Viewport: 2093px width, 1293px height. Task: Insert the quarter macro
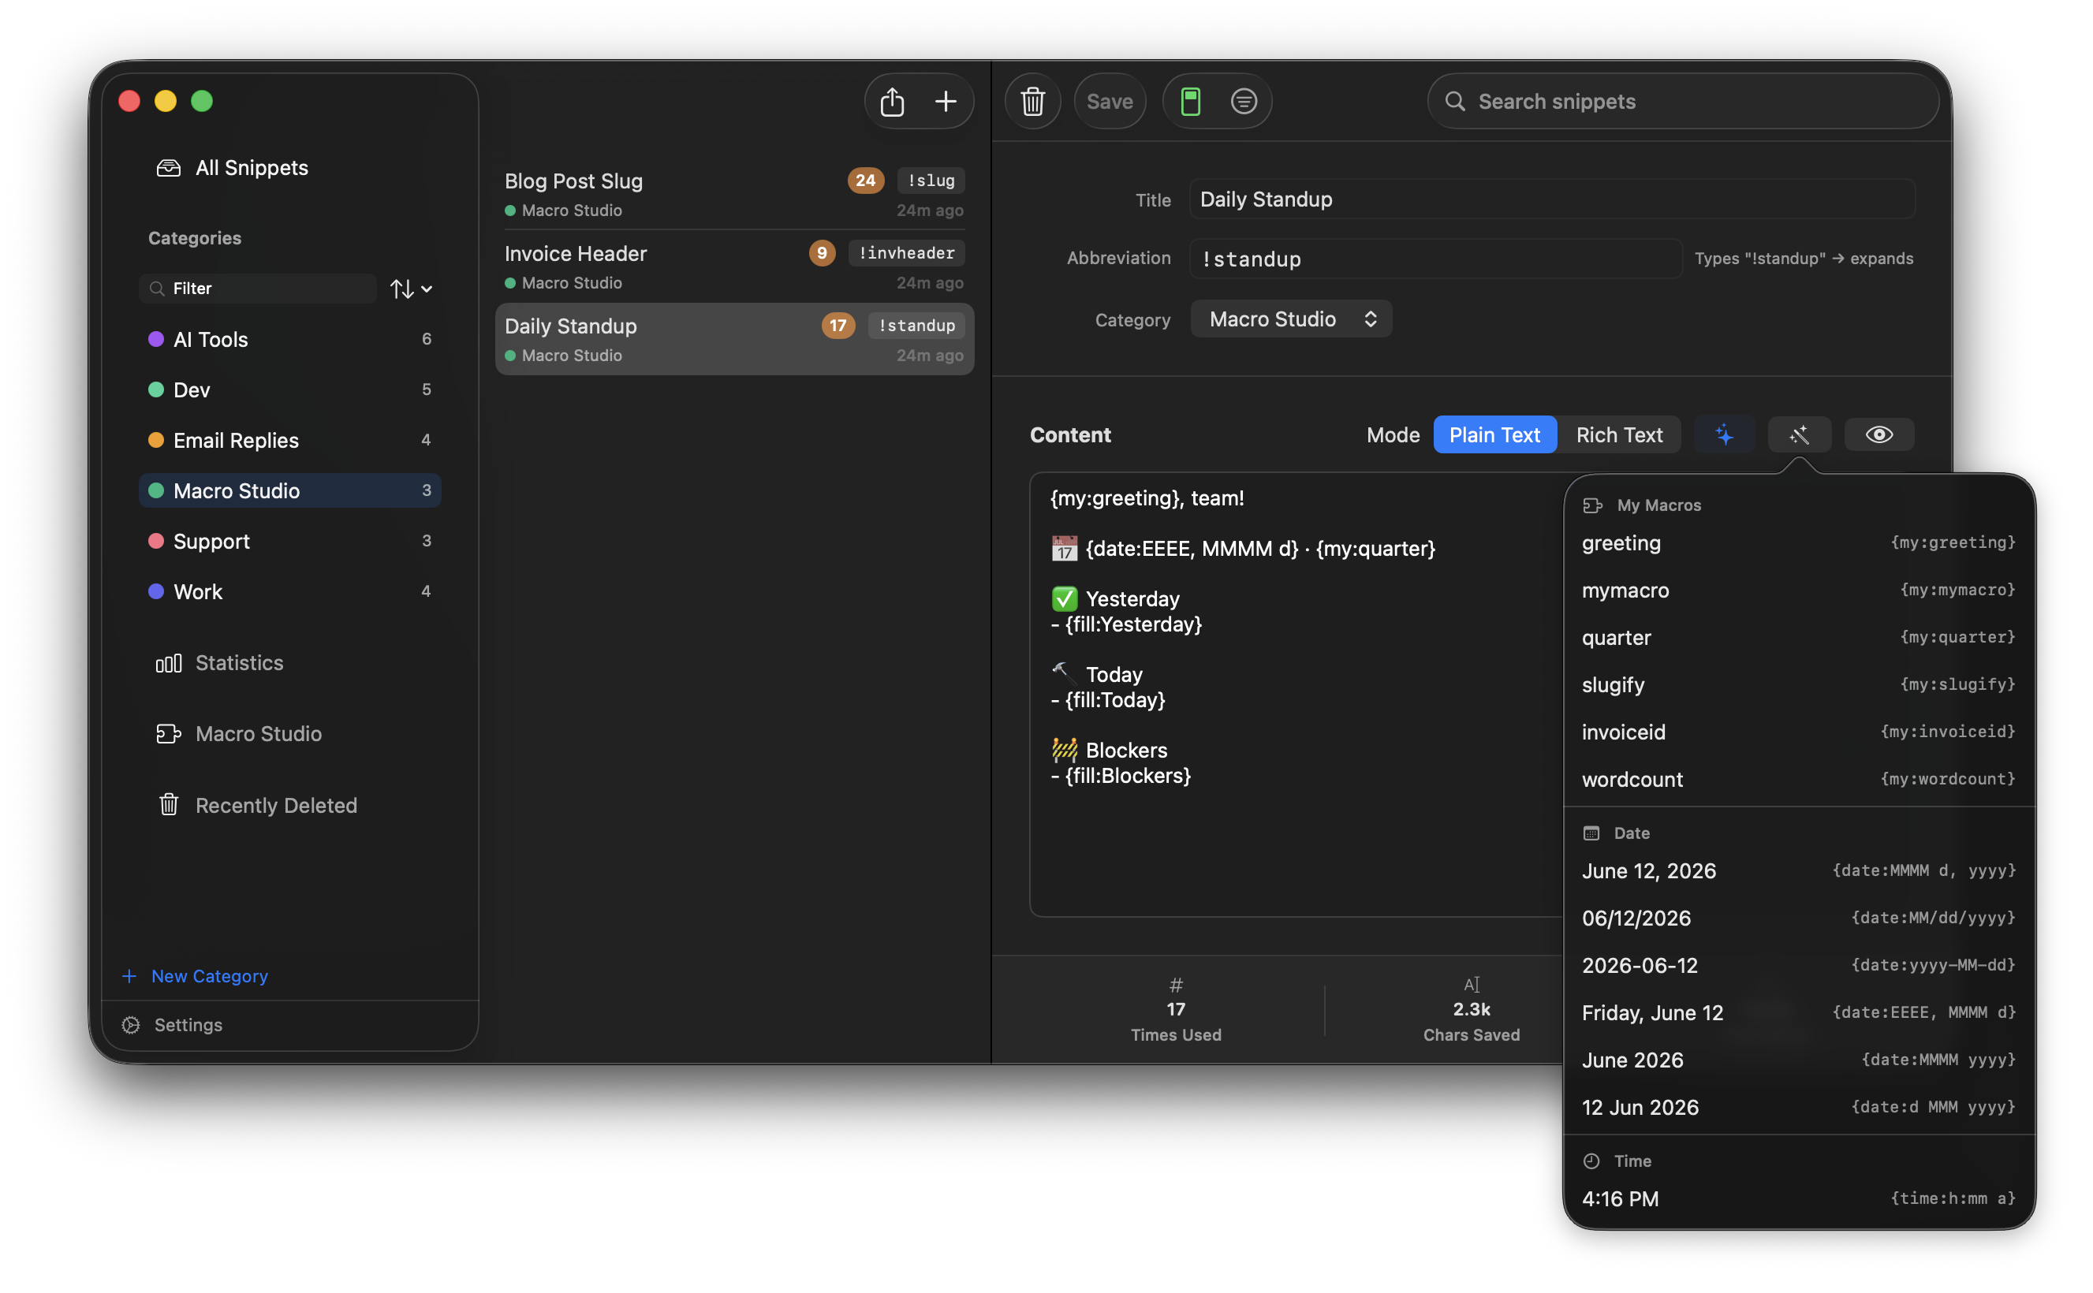point(1799,638)
